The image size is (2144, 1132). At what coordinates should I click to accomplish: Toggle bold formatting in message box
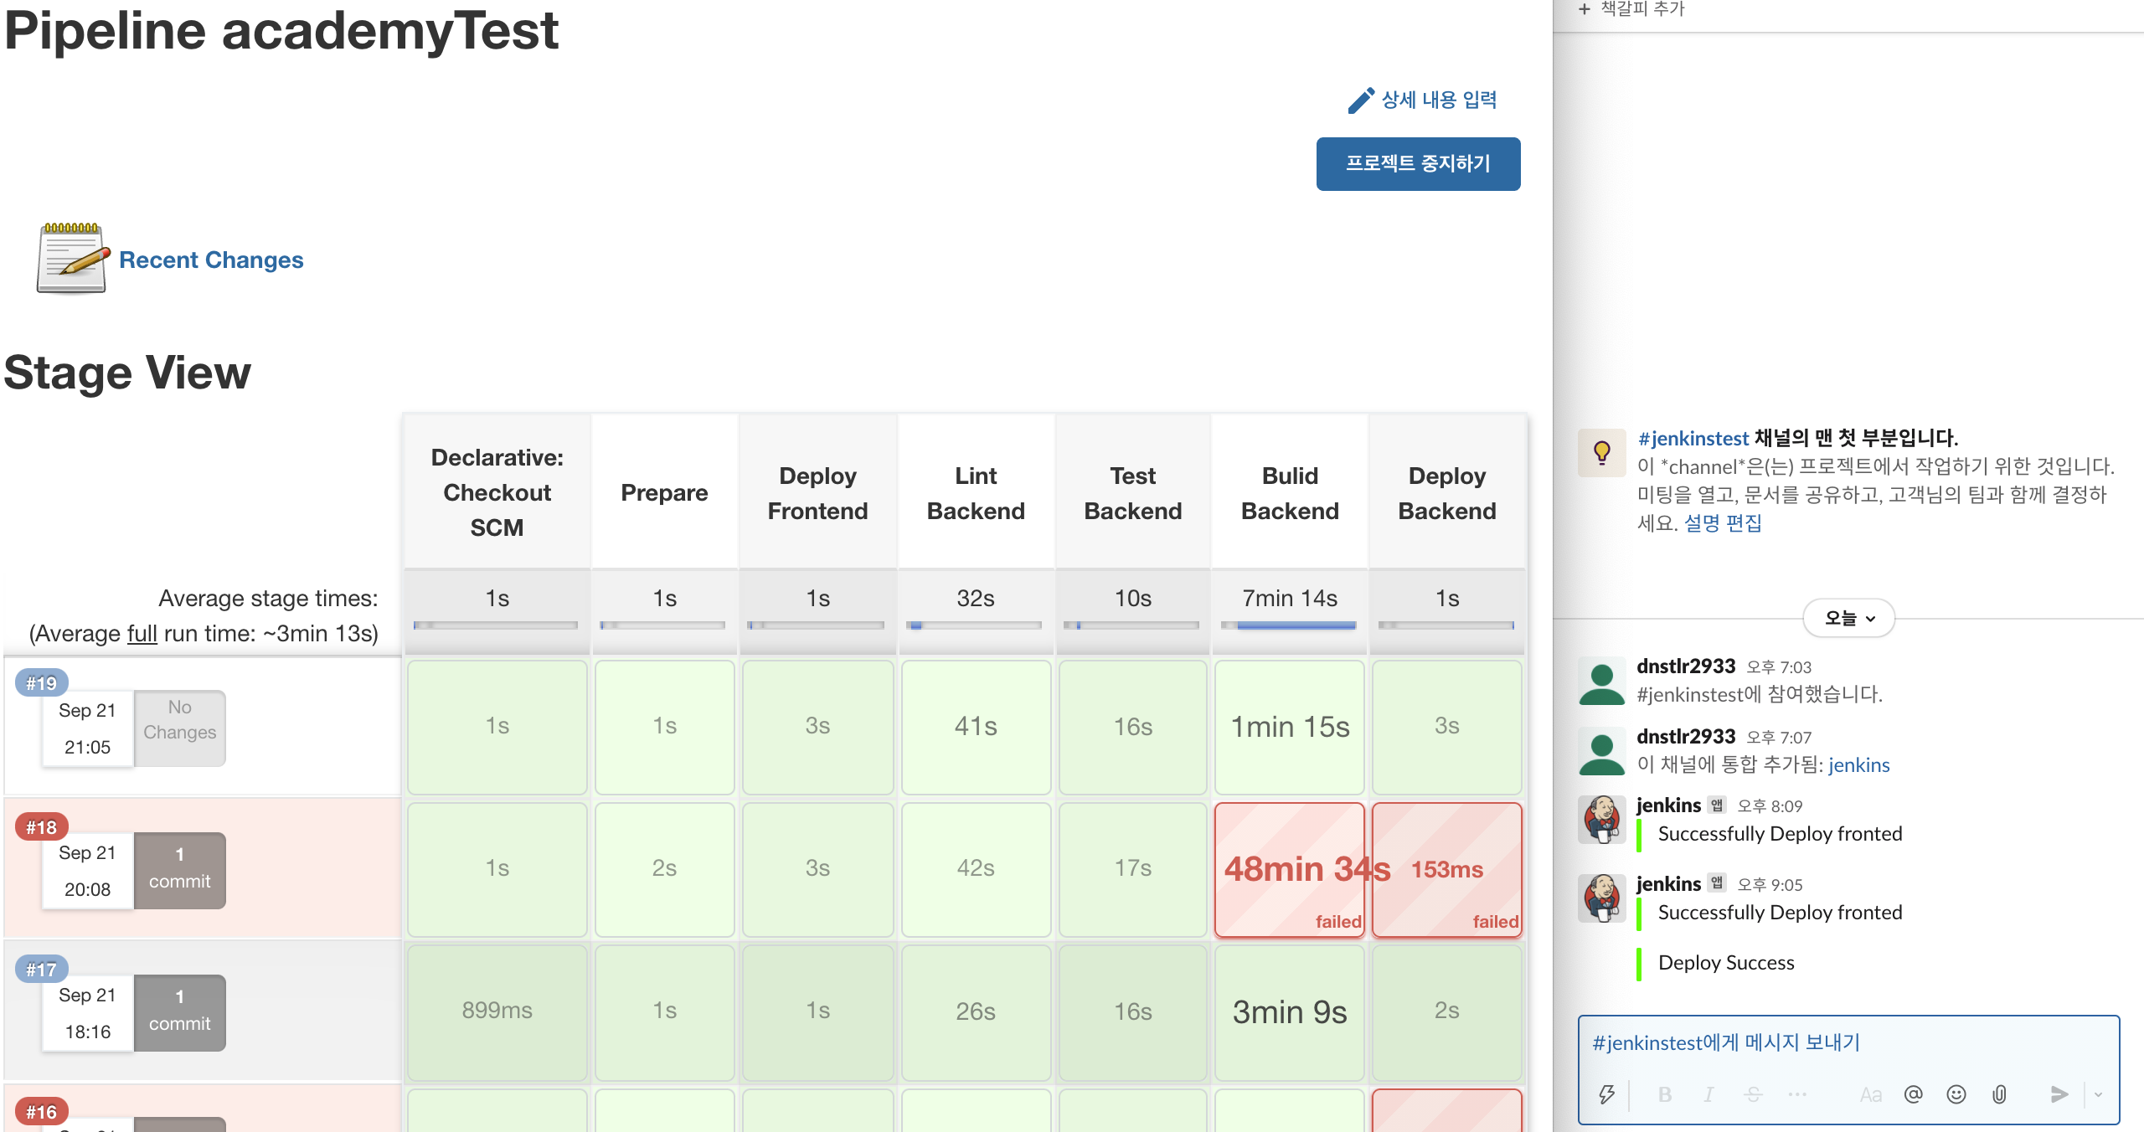[1665, 1094]
